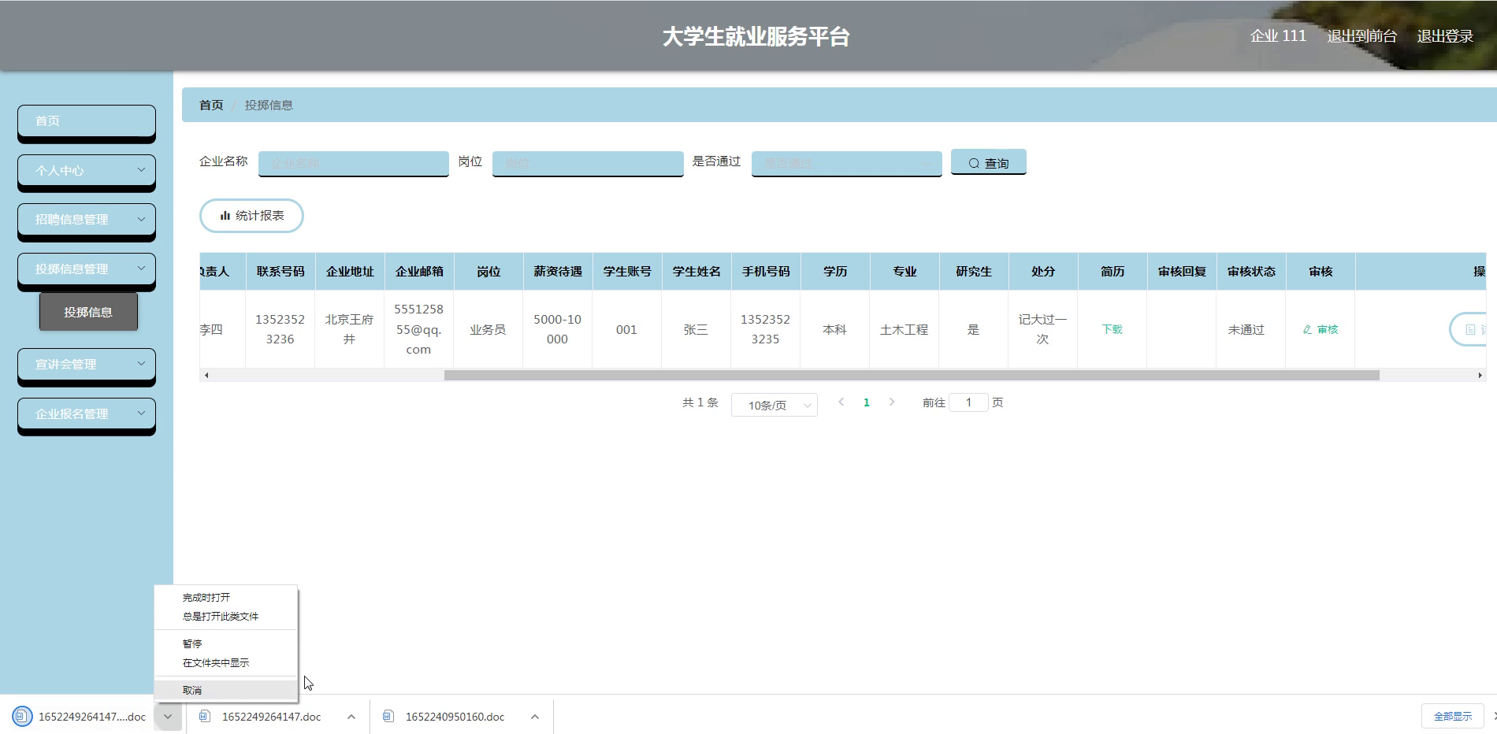
Task: Expand the 个人中心 sidebar menu
Action: point(87,170)
